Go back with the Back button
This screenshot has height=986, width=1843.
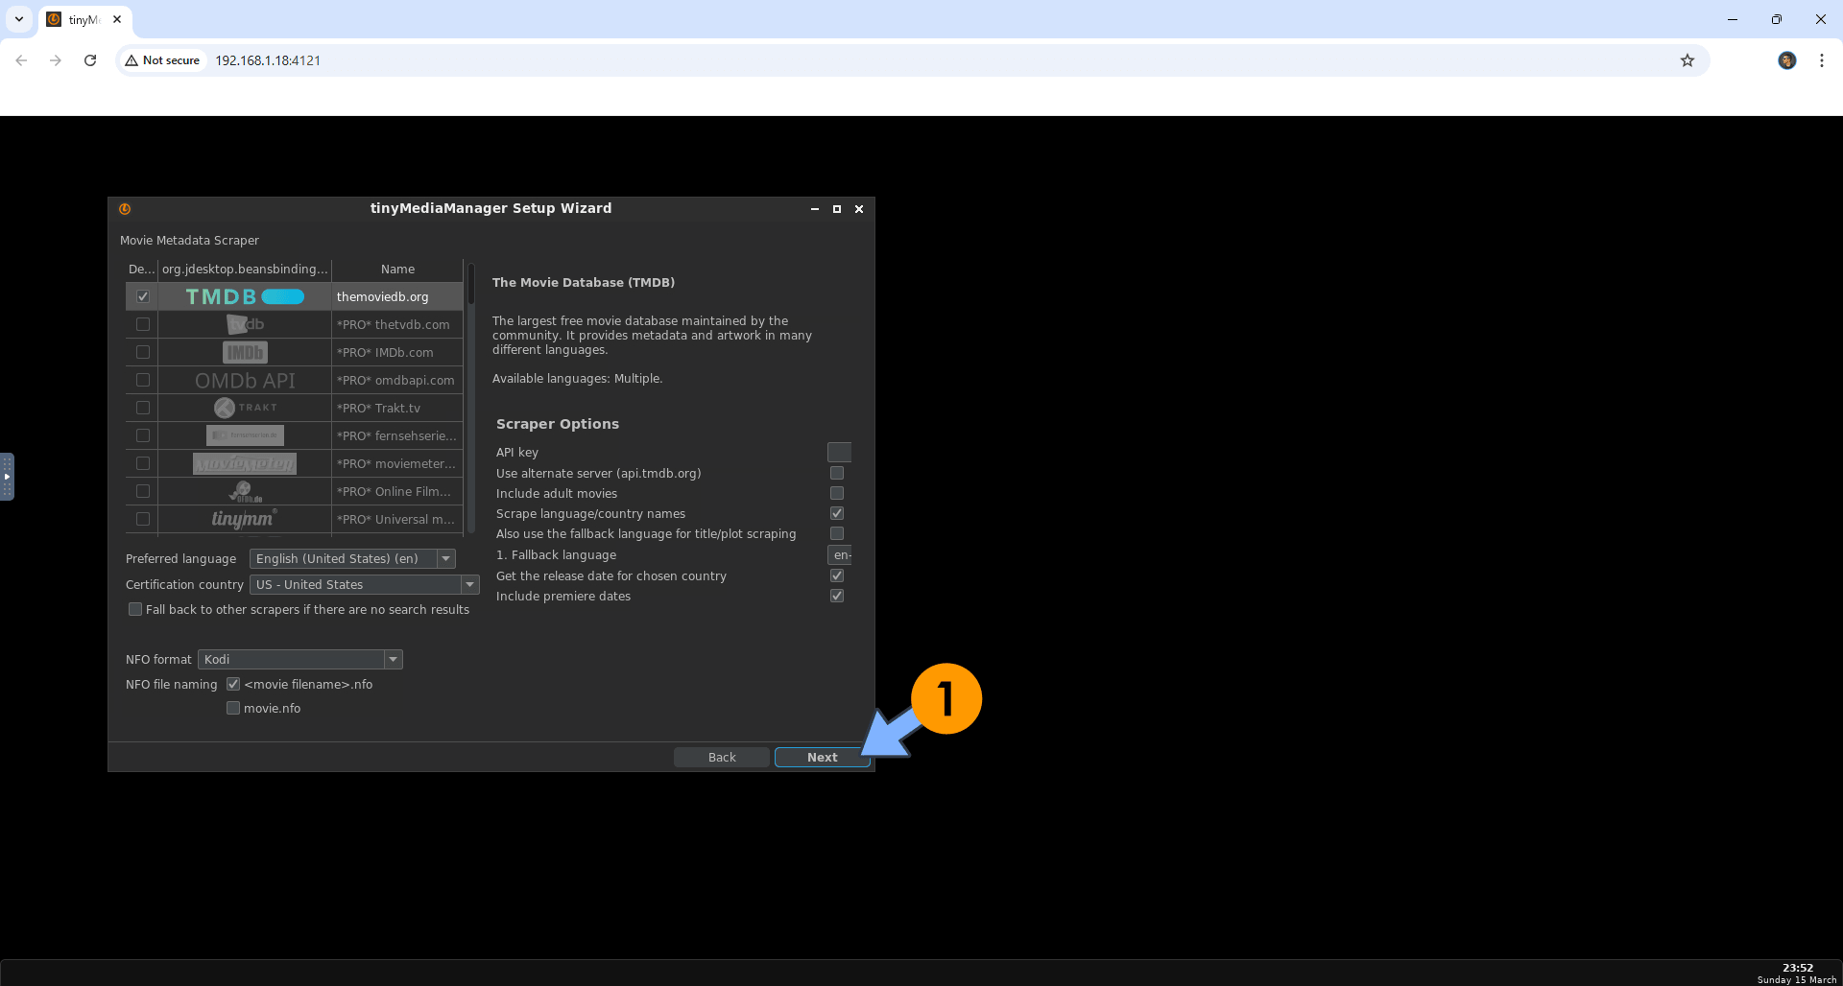point(722,757)
